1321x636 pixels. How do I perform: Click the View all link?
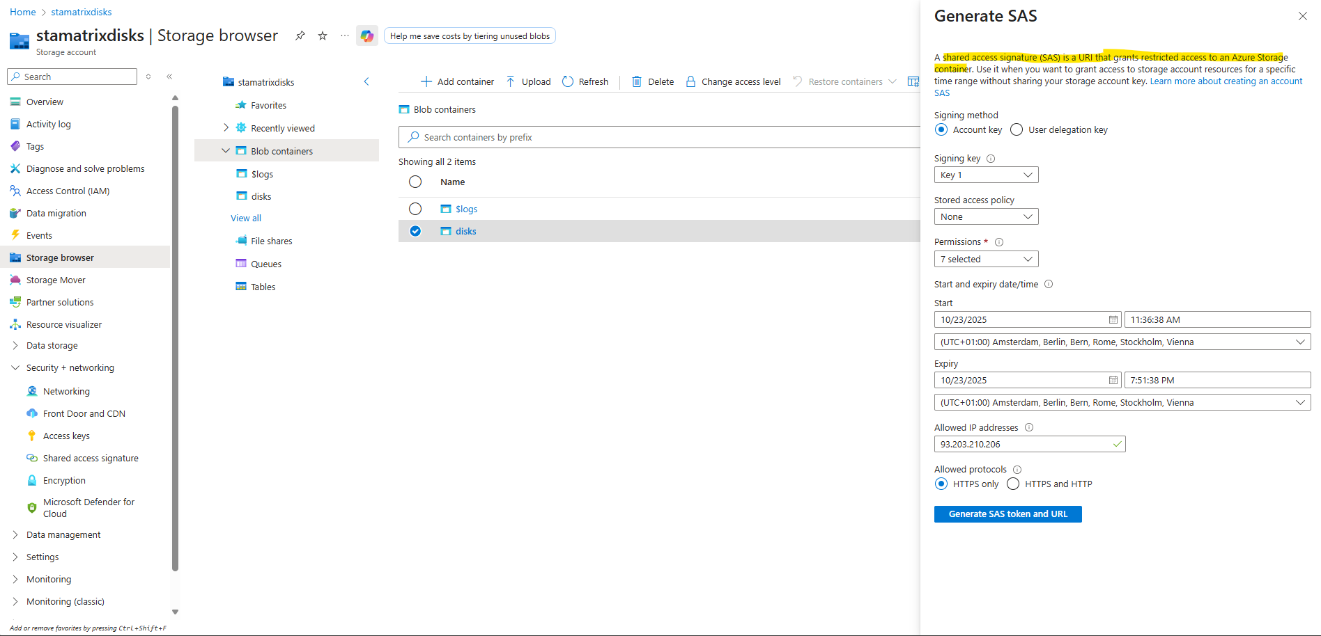(x=246, y=218)
